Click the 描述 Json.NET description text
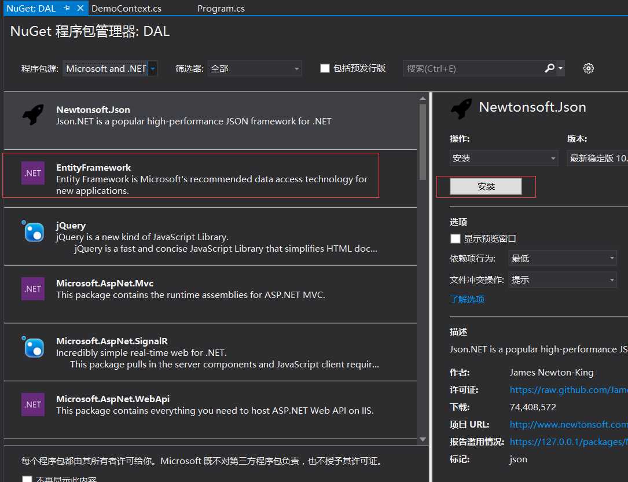The width and height of the screenshot is (628, 482). click(x=539, y=349)
